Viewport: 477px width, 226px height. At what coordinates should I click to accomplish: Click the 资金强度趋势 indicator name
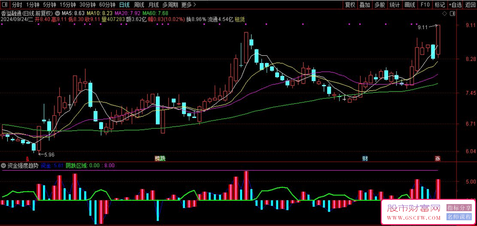tap(22, 166)
